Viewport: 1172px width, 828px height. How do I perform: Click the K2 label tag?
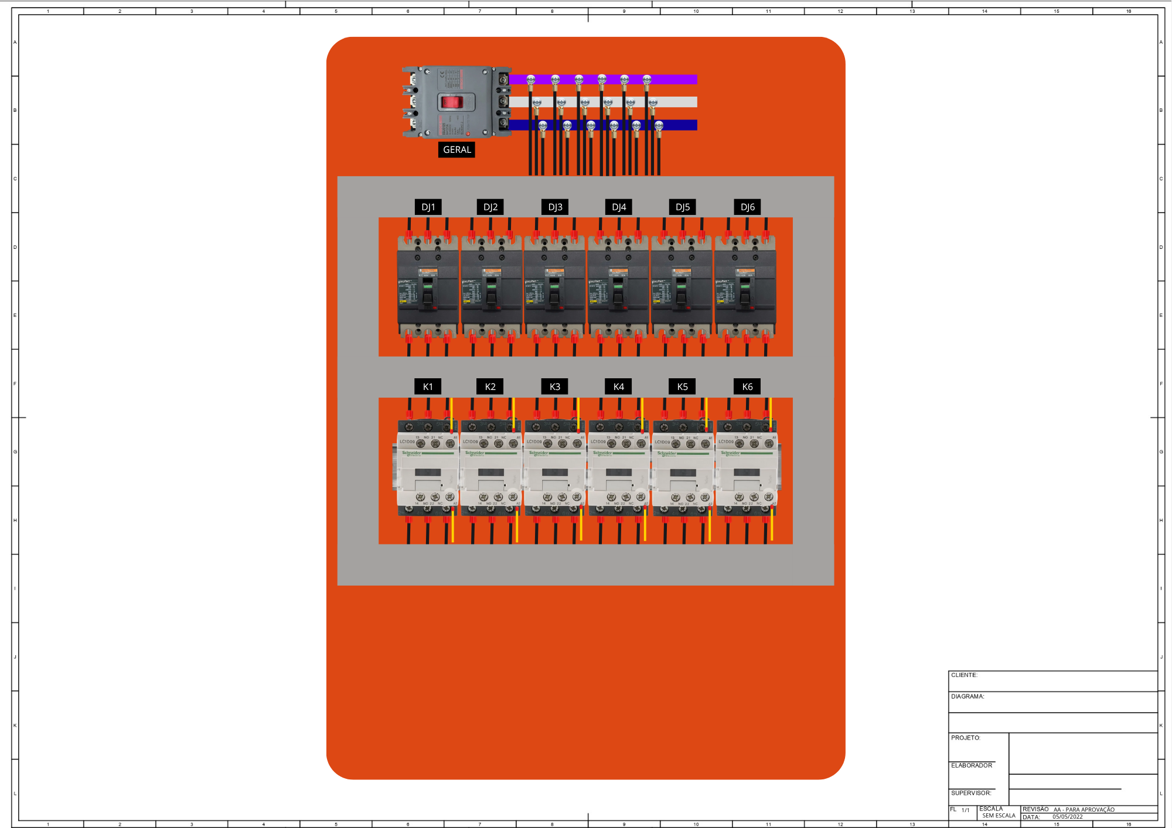click(490, 386)
